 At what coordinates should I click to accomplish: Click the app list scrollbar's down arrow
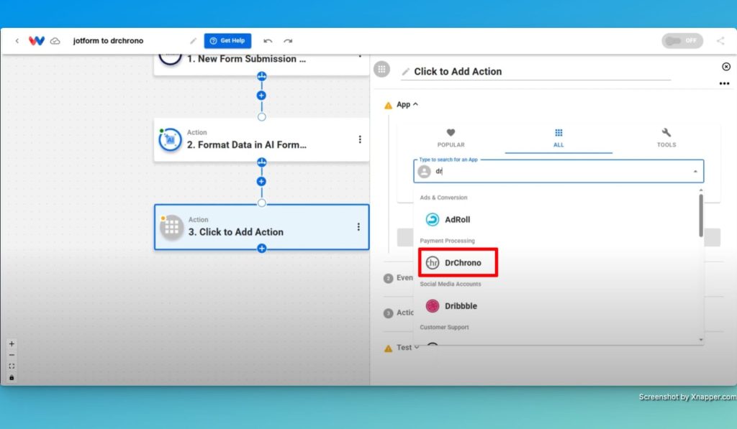701,339
